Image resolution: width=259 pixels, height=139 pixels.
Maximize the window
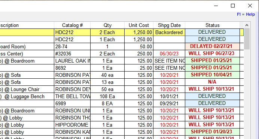point(233,6)
